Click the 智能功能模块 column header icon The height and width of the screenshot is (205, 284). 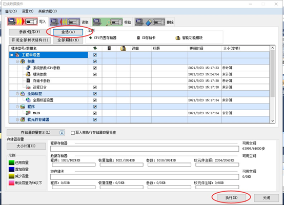coord(123,48)
